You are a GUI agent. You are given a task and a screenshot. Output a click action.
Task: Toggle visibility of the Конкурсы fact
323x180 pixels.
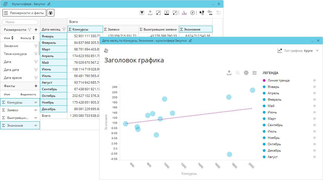pos(36,102)
